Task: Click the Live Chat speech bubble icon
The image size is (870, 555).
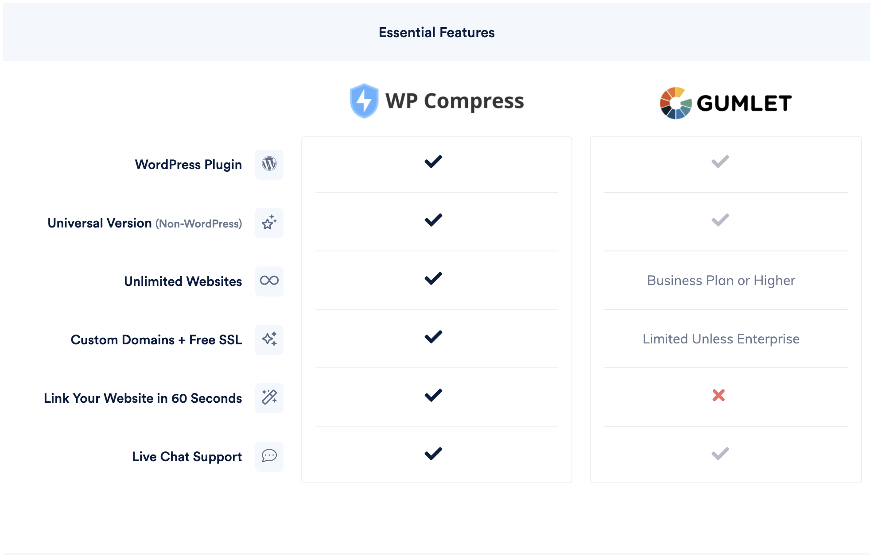Action: pos(269,456)
